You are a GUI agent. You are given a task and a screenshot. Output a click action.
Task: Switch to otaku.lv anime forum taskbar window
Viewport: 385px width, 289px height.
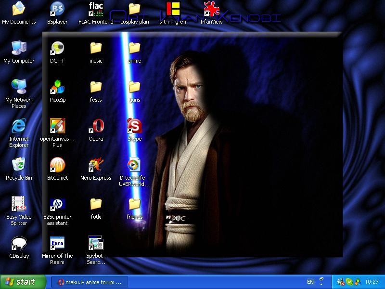click(x=90, y=282)
